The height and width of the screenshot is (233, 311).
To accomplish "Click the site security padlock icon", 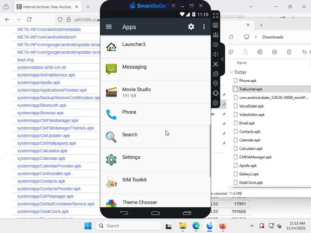I will pos(69,19).
